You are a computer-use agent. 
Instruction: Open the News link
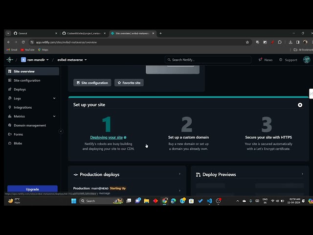(266, 60)
